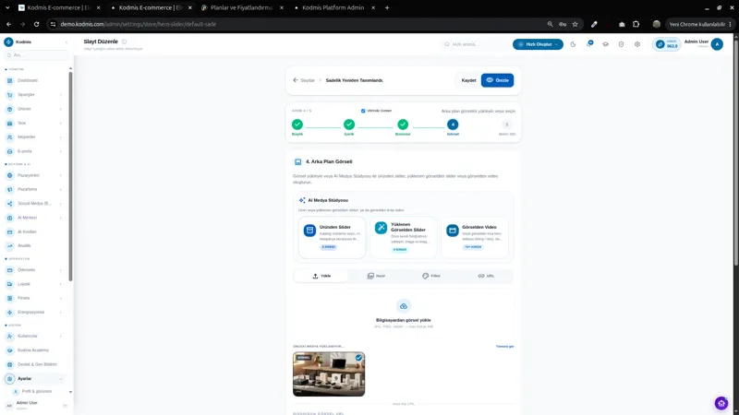Open the Müşteriler sidebar icon

coord(10,136)
